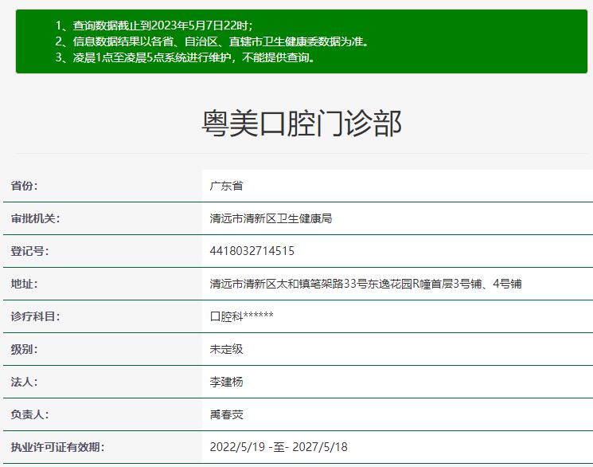
Task: Click the name 禹春荧
Action: (x=227, y=414)
